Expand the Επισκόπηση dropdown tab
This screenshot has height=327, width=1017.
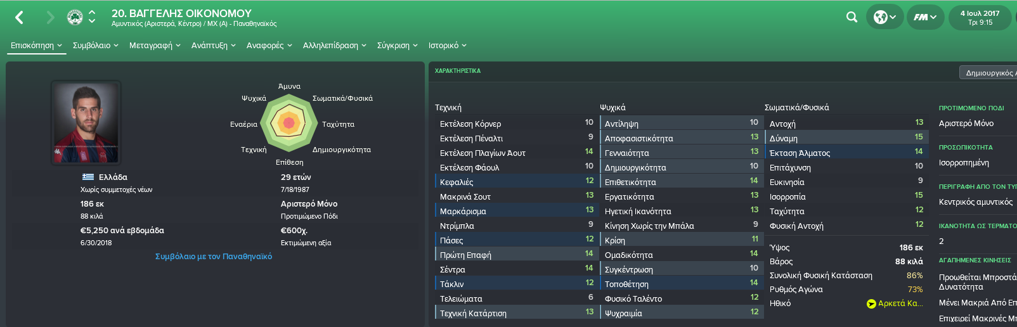click(36, 46)
